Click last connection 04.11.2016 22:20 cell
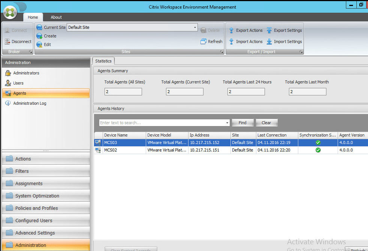368x251 pixels. [x=277, y=150]
